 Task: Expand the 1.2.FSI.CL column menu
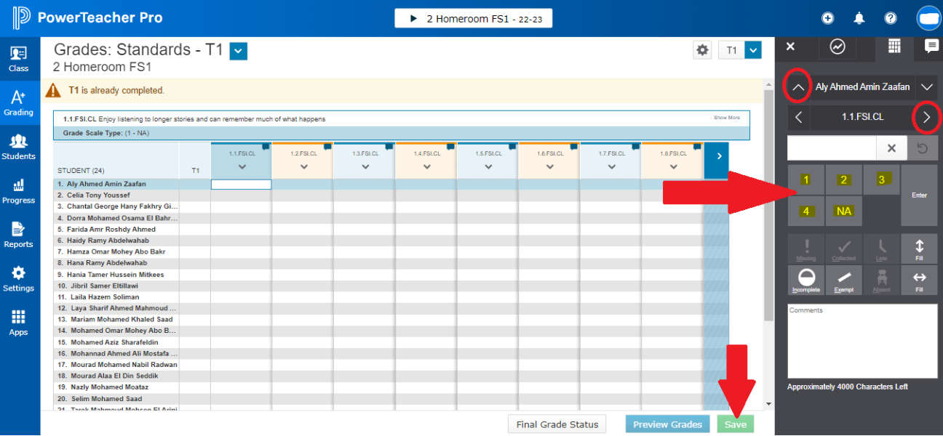click(303, 167)
